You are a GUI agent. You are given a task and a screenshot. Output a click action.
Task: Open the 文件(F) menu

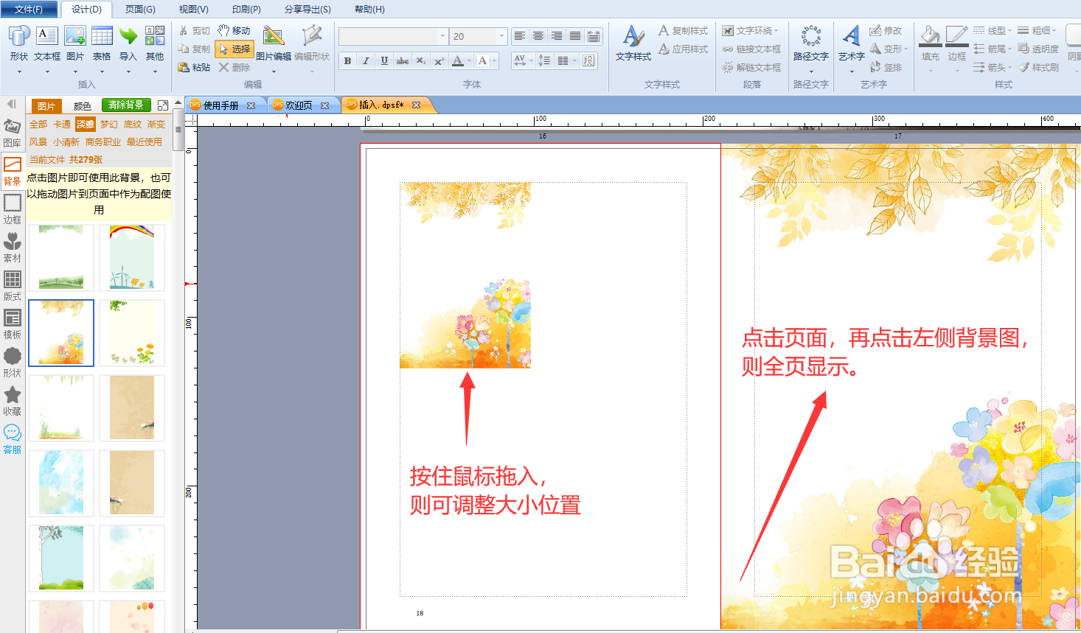click(x=29, y=10)
